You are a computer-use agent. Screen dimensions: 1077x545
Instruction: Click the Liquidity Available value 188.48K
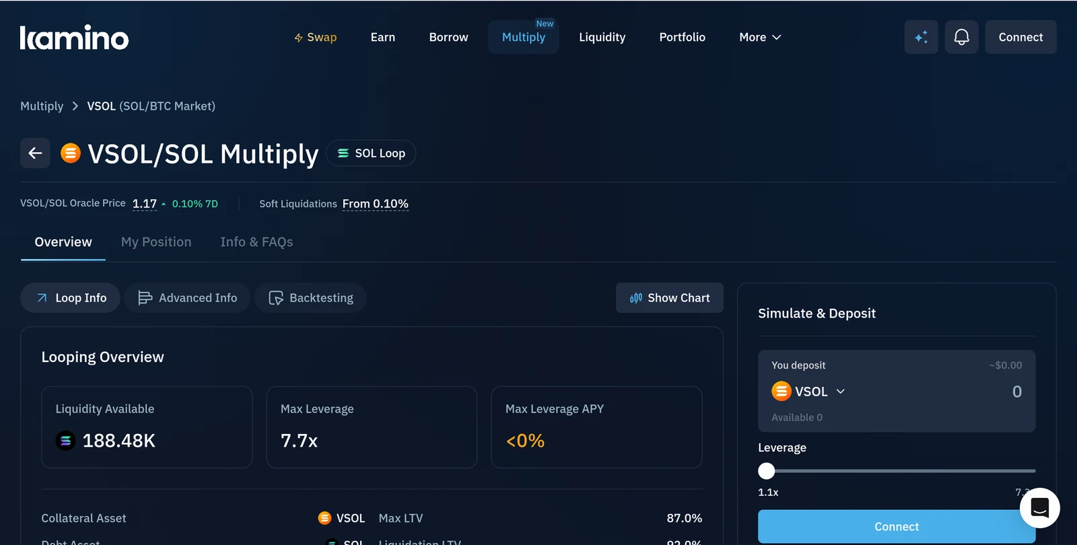pyautogui.click(x=119, y=441)
